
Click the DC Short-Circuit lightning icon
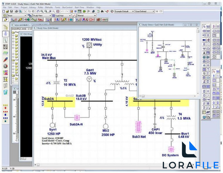point(63,20)
